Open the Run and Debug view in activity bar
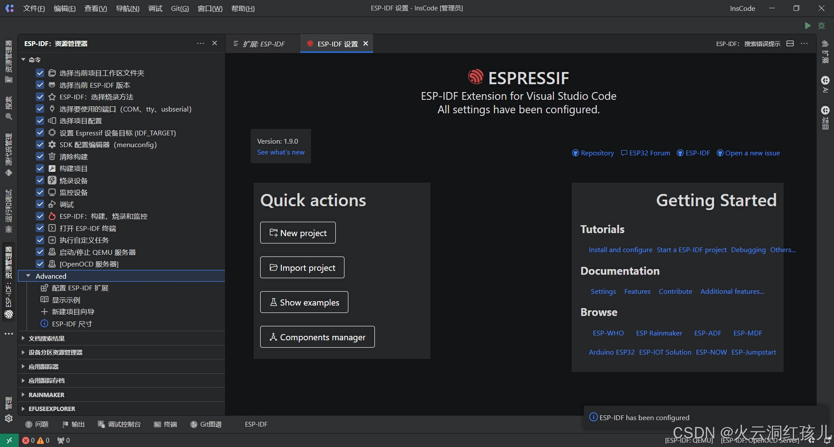Screen dimensions: 834x447 tap(9, 211)
